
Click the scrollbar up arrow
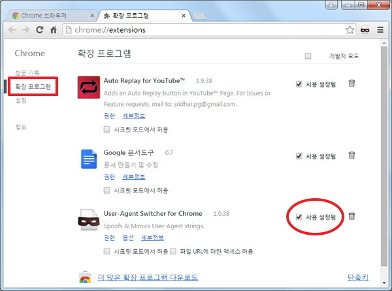384,43
